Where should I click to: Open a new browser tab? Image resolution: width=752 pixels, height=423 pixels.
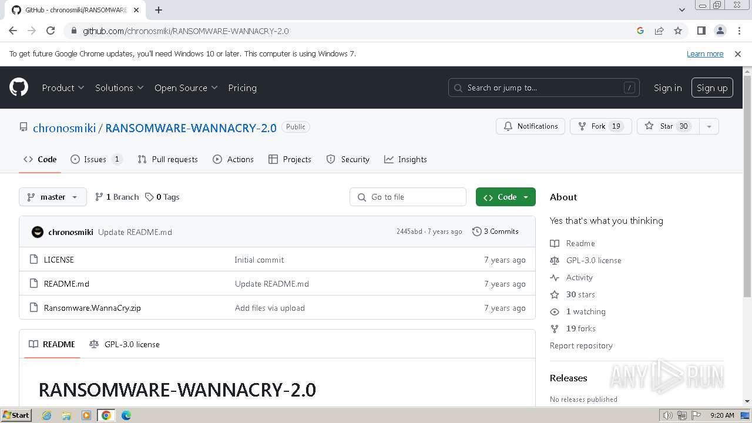pyautogui.click(x=159, y=10)
